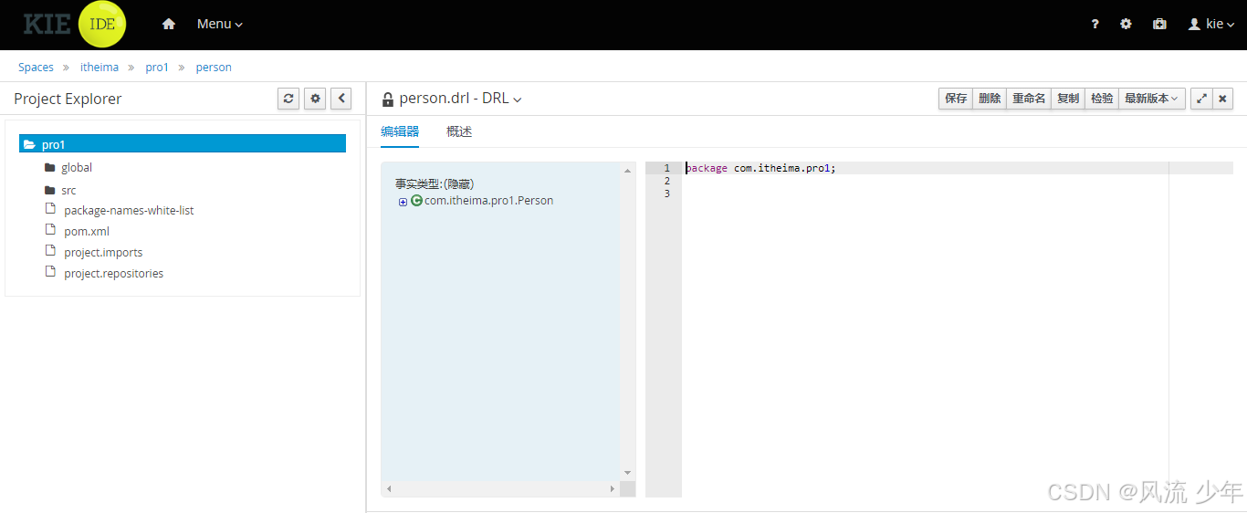This screenshot has width=1247, height=513.
Task: Go to person breadcrumb link
Action: (x=214, y=68)
